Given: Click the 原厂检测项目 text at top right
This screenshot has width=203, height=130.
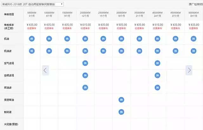Looking at the screenshot, I should 196,4.
